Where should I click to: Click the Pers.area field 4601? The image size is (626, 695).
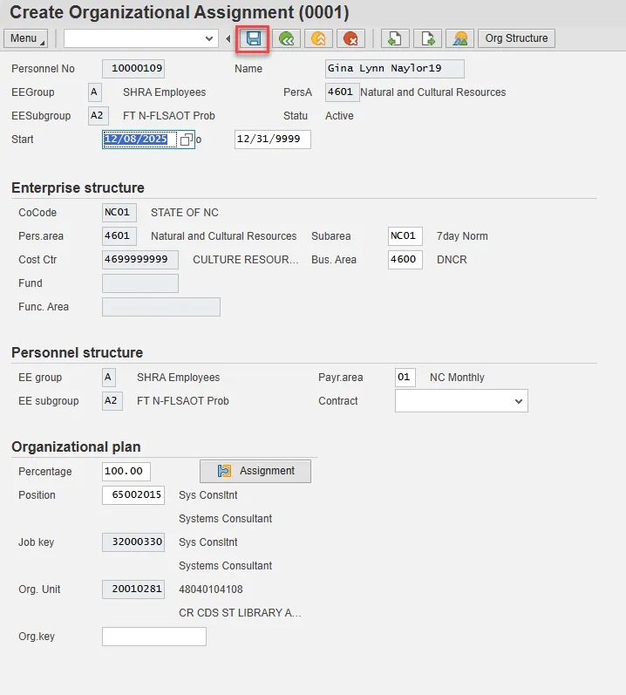[x=119, y=236]
